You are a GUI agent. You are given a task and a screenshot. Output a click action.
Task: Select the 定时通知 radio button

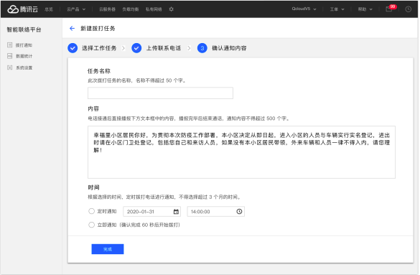click(92, 211)
